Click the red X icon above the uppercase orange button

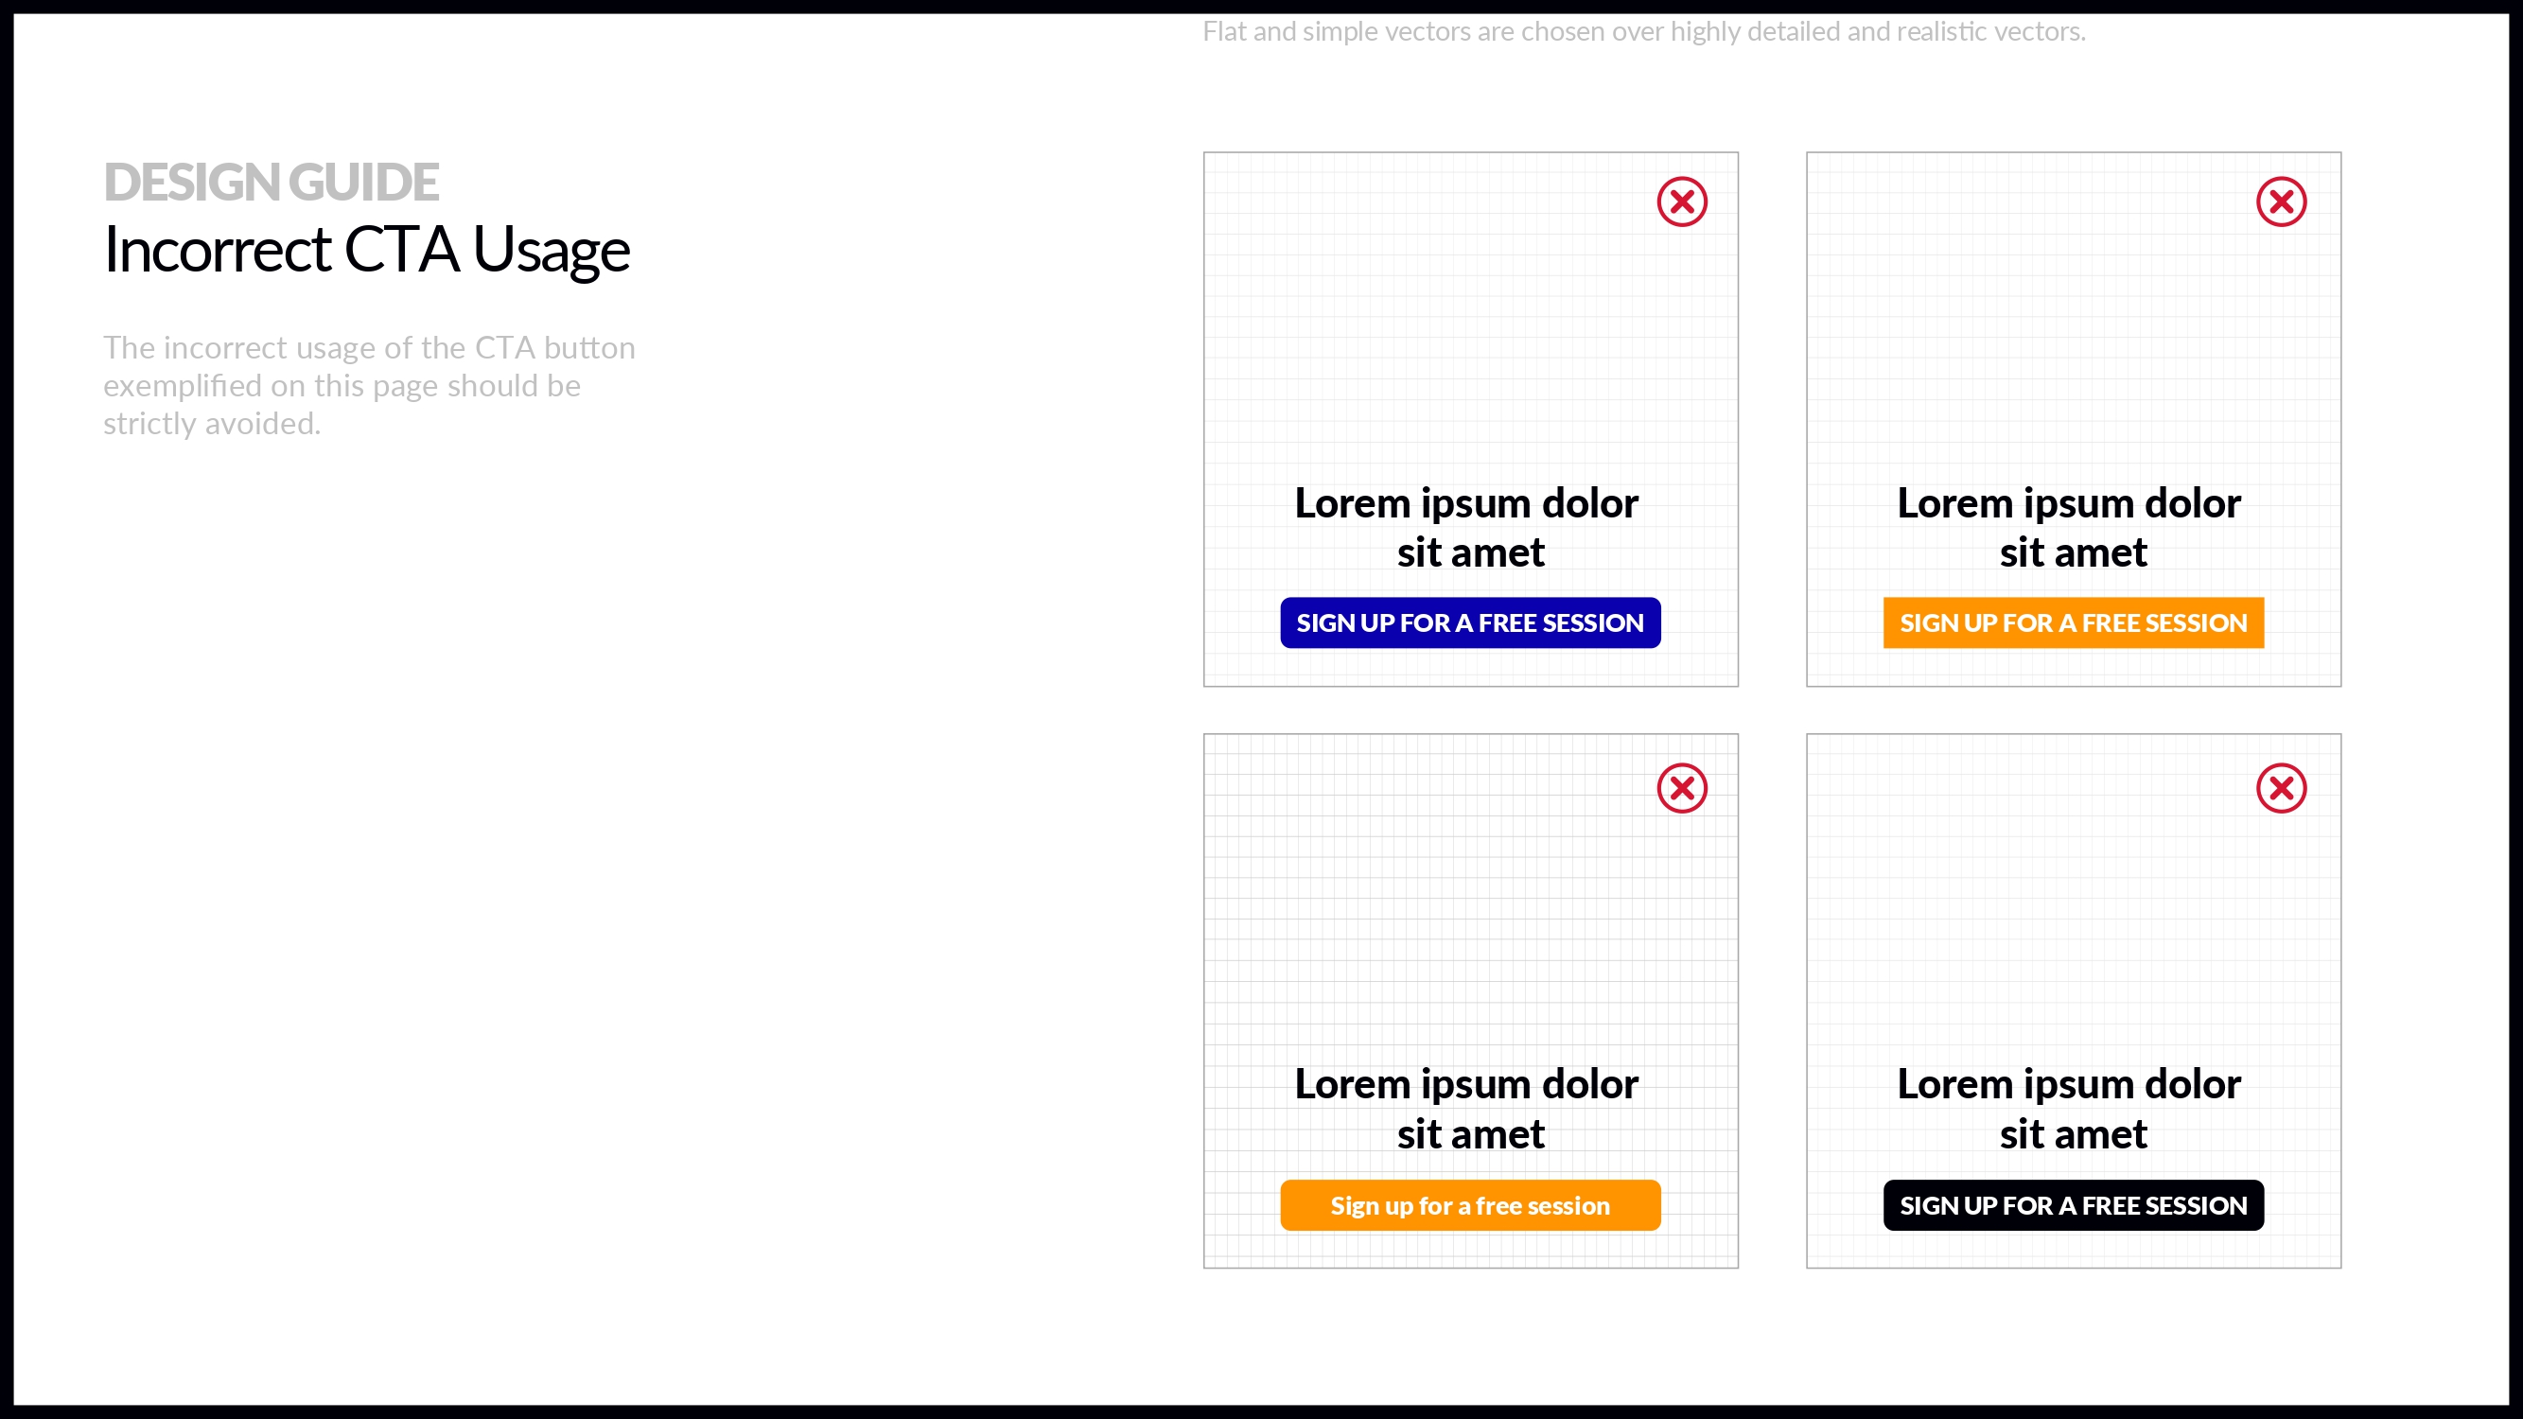2281,201
